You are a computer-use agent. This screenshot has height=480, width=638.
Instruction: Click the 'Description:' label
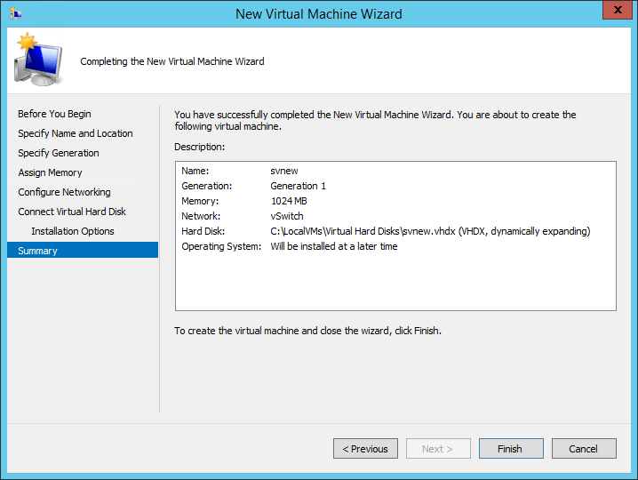[199, 147]
